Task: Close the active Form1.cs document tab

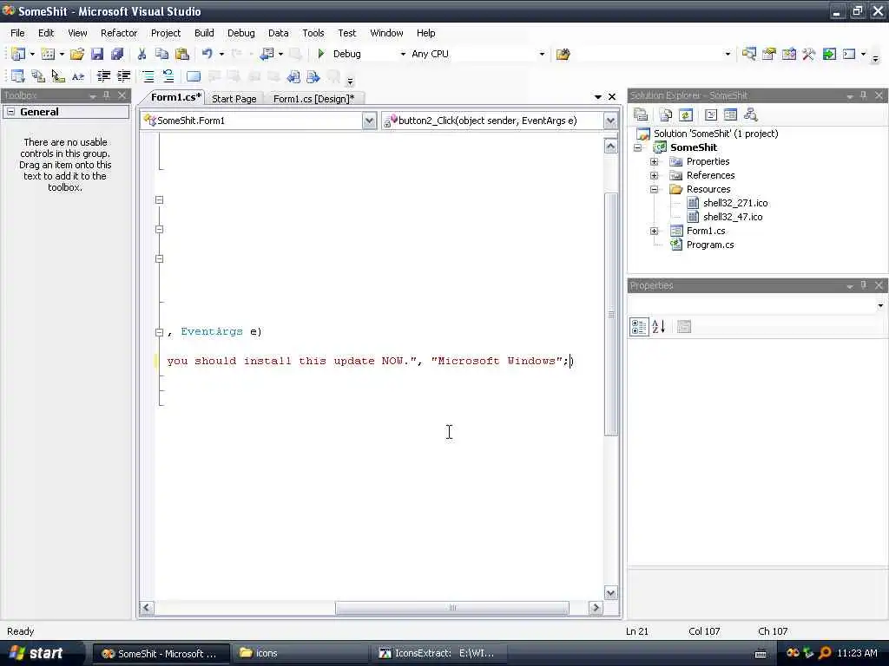Action: pyautogui.click(x=612, y=97)
